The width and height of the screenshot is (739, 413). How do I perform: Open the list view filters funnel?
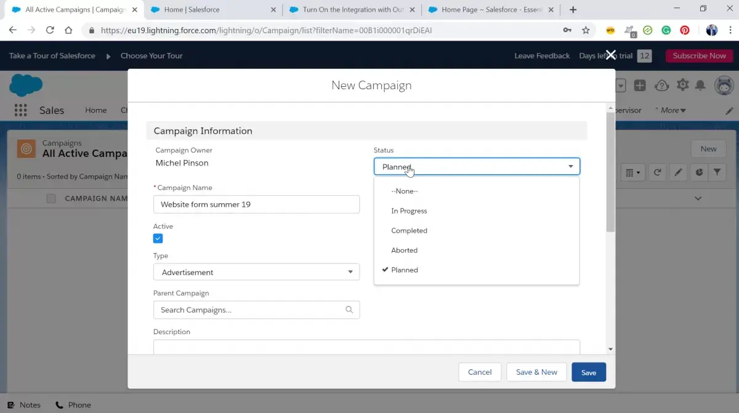tap(717, 173)
